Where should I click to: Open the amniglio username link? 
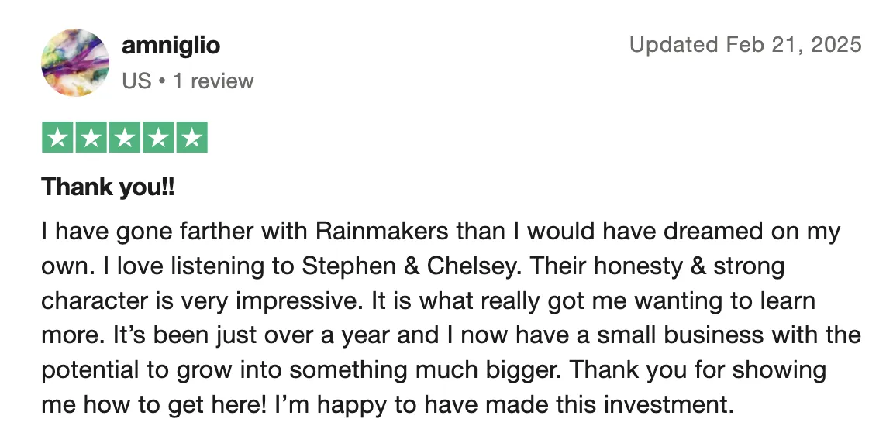pos(171,46)
